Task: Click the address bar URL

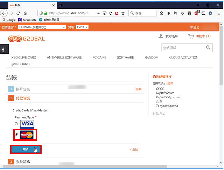Action: 69,13
